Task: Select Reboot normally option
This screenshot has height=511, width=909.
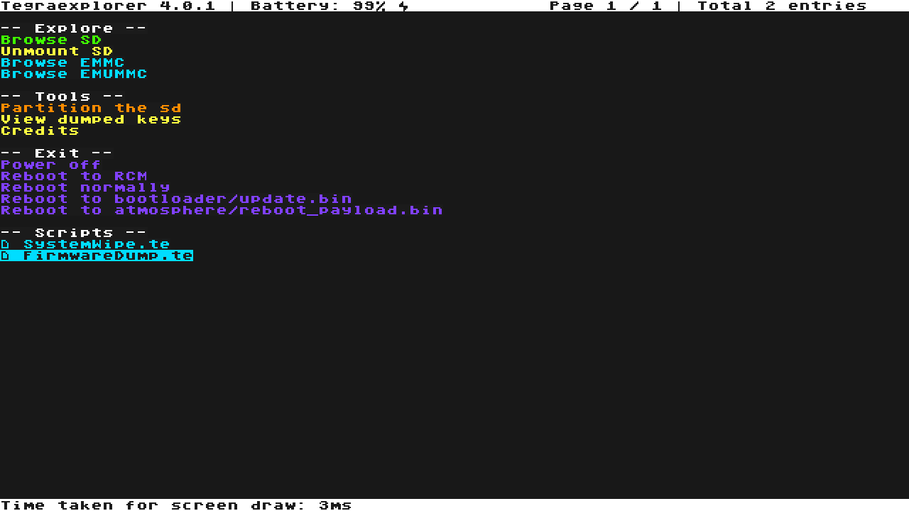Action: click(85, 187)
